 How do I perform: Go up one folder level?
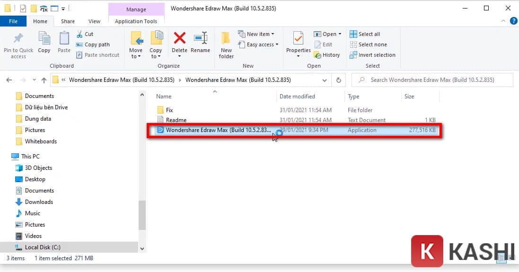pyautogui.click(x=44, y=80)
